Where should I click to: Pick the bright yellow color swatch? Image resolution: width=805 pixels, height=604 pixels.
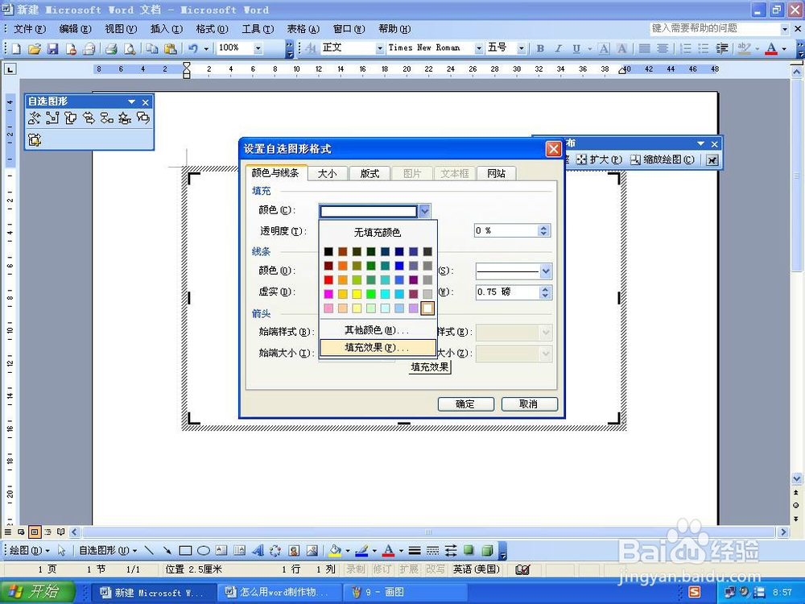(x=357, y=294)
